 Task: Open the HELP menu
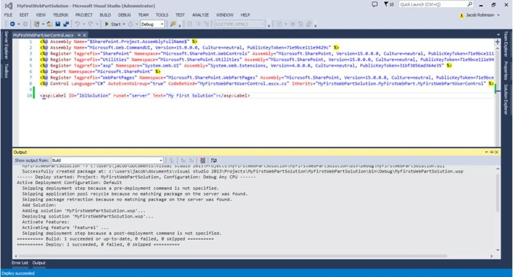point(245,15)
